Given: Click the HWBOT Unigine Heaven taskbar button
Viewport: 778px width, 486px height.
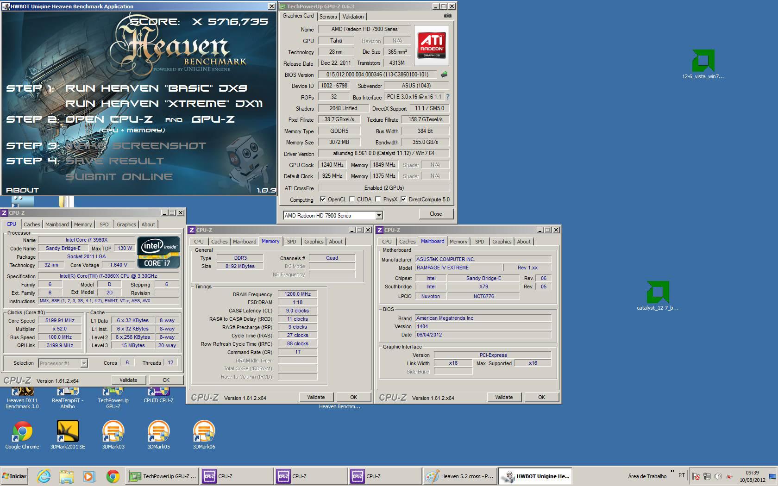Looking at the screenshot, I should click(x=535, y=476).
